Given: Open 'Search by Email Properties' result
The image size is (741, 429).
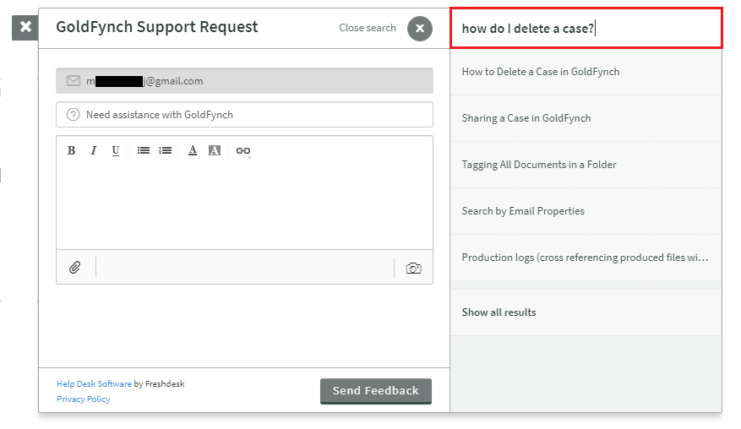Looking at the screenshot, I should click(586, 211).
